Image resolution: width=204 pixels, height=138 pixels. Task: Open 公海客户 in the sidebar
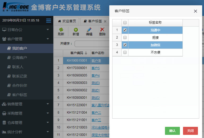click(x=20, y=58)
